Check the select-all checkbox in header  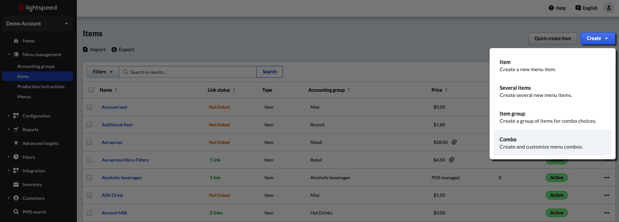[x=91, y=90]
